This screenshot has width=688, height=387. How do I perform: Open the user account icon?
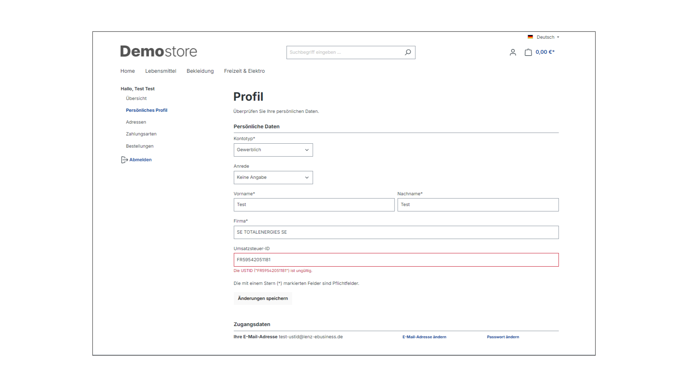tap(513, 52)
